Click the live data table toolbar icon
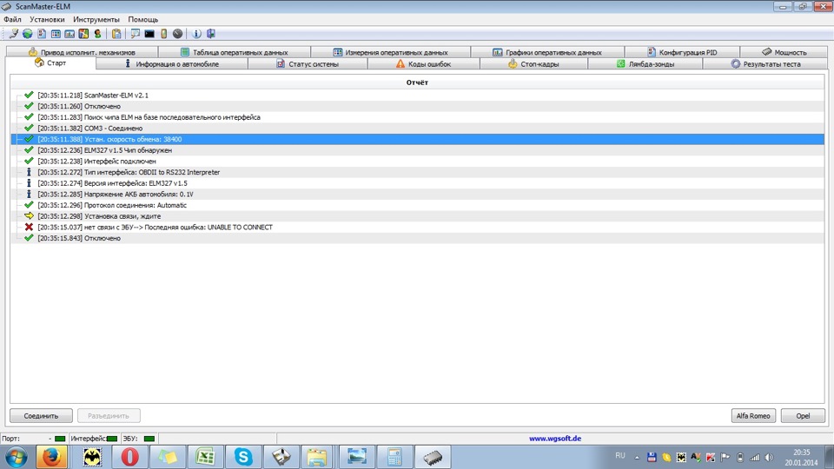The height and width of the screenshot is (469, 834). tap(56, 34)
